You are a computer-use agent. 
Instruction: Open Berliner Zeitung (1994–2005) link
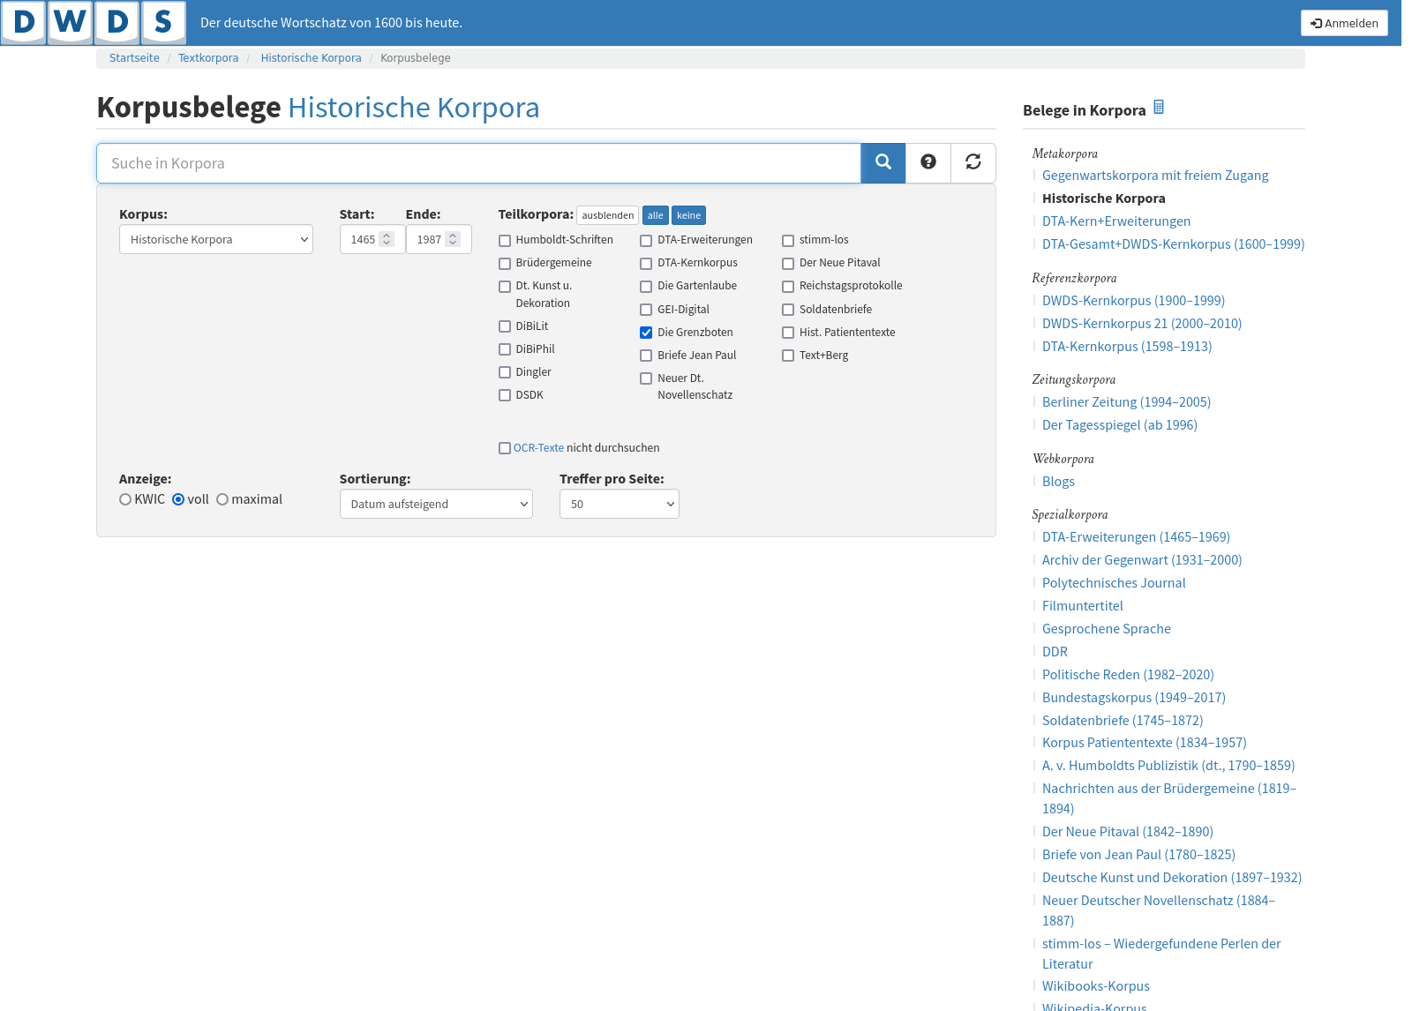click(1126, 402)
